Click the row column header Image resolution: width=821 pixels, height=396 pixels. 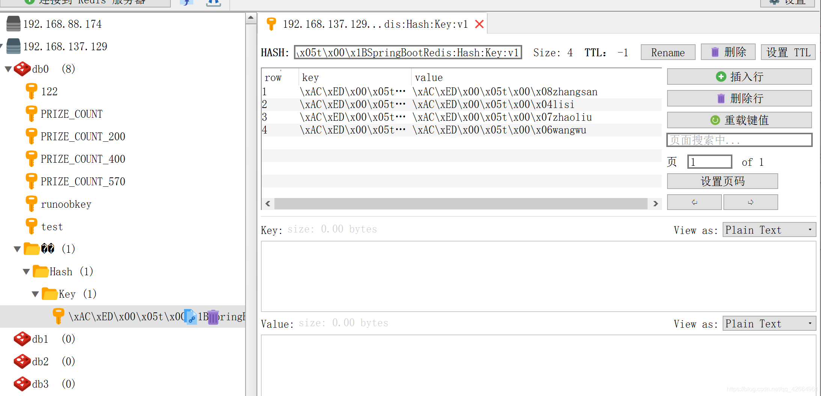tap(280, 77)
